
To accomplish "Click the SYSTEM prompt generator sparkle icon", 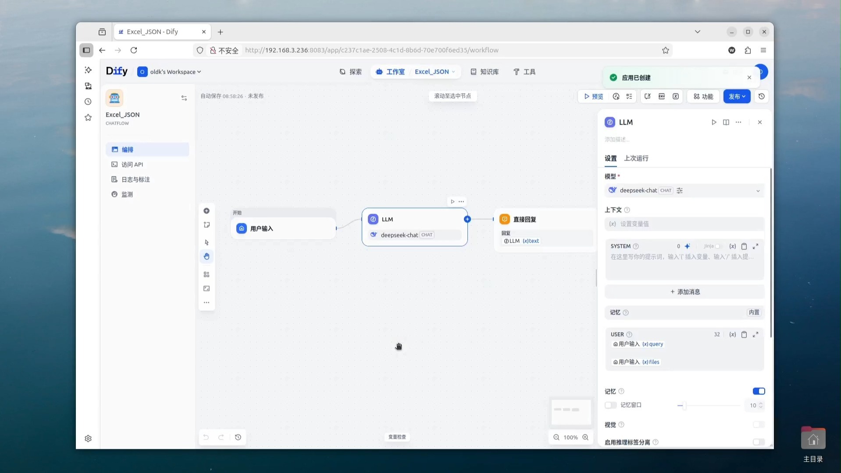I will tap(687, 246).
